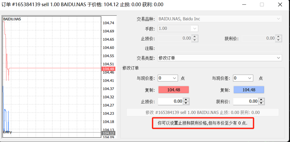Image resolution: width=290 pixels, height=142 pixels.
Task: Click the 修改订单 group box heading
Action: [x=130, y=68]
